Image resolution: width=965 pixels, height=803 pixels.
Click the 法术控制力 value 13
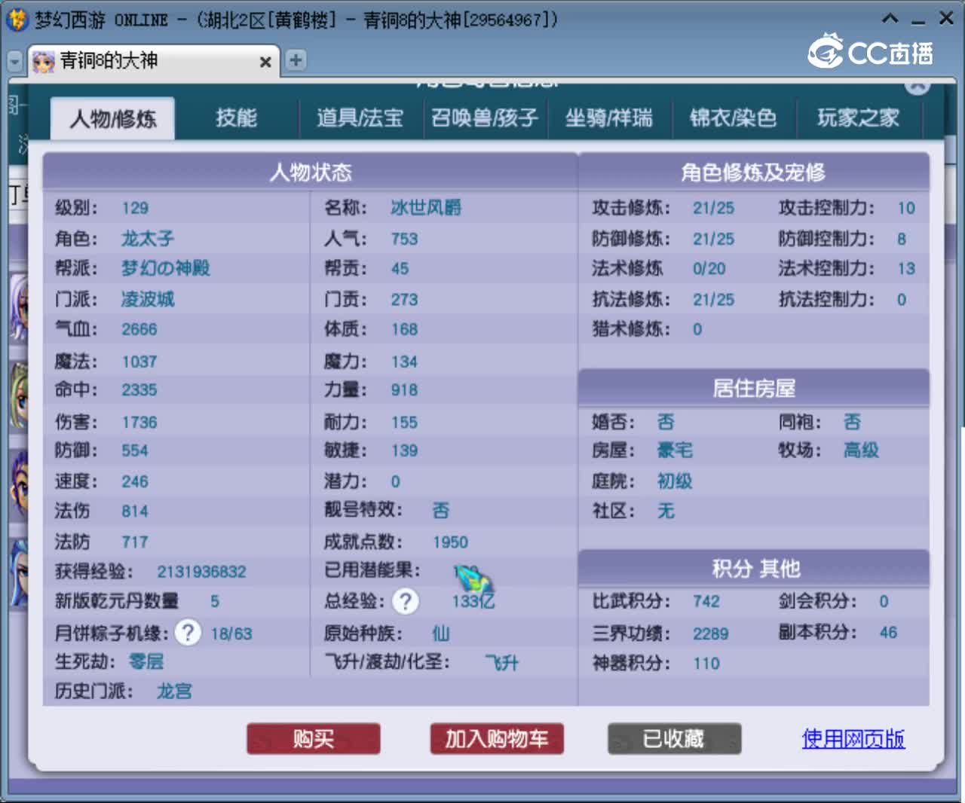click(x=906, y=268)
